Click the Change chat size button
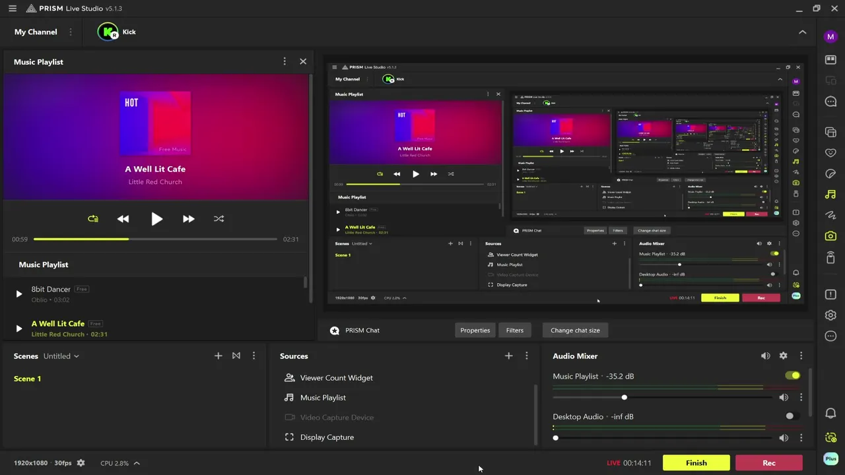Screen dimensions: 845x475 click(576, 330)
